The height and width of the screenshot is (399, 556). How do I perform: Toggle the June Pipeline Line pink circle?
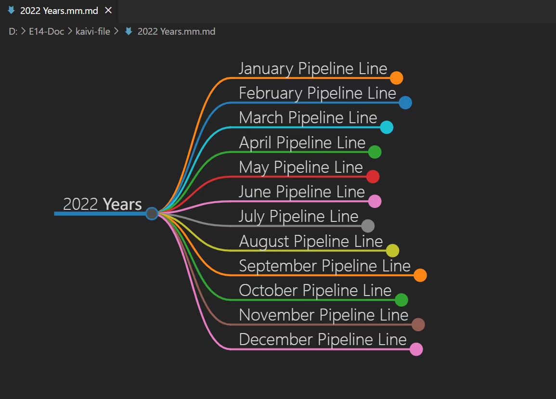click(x=375, y=201)
